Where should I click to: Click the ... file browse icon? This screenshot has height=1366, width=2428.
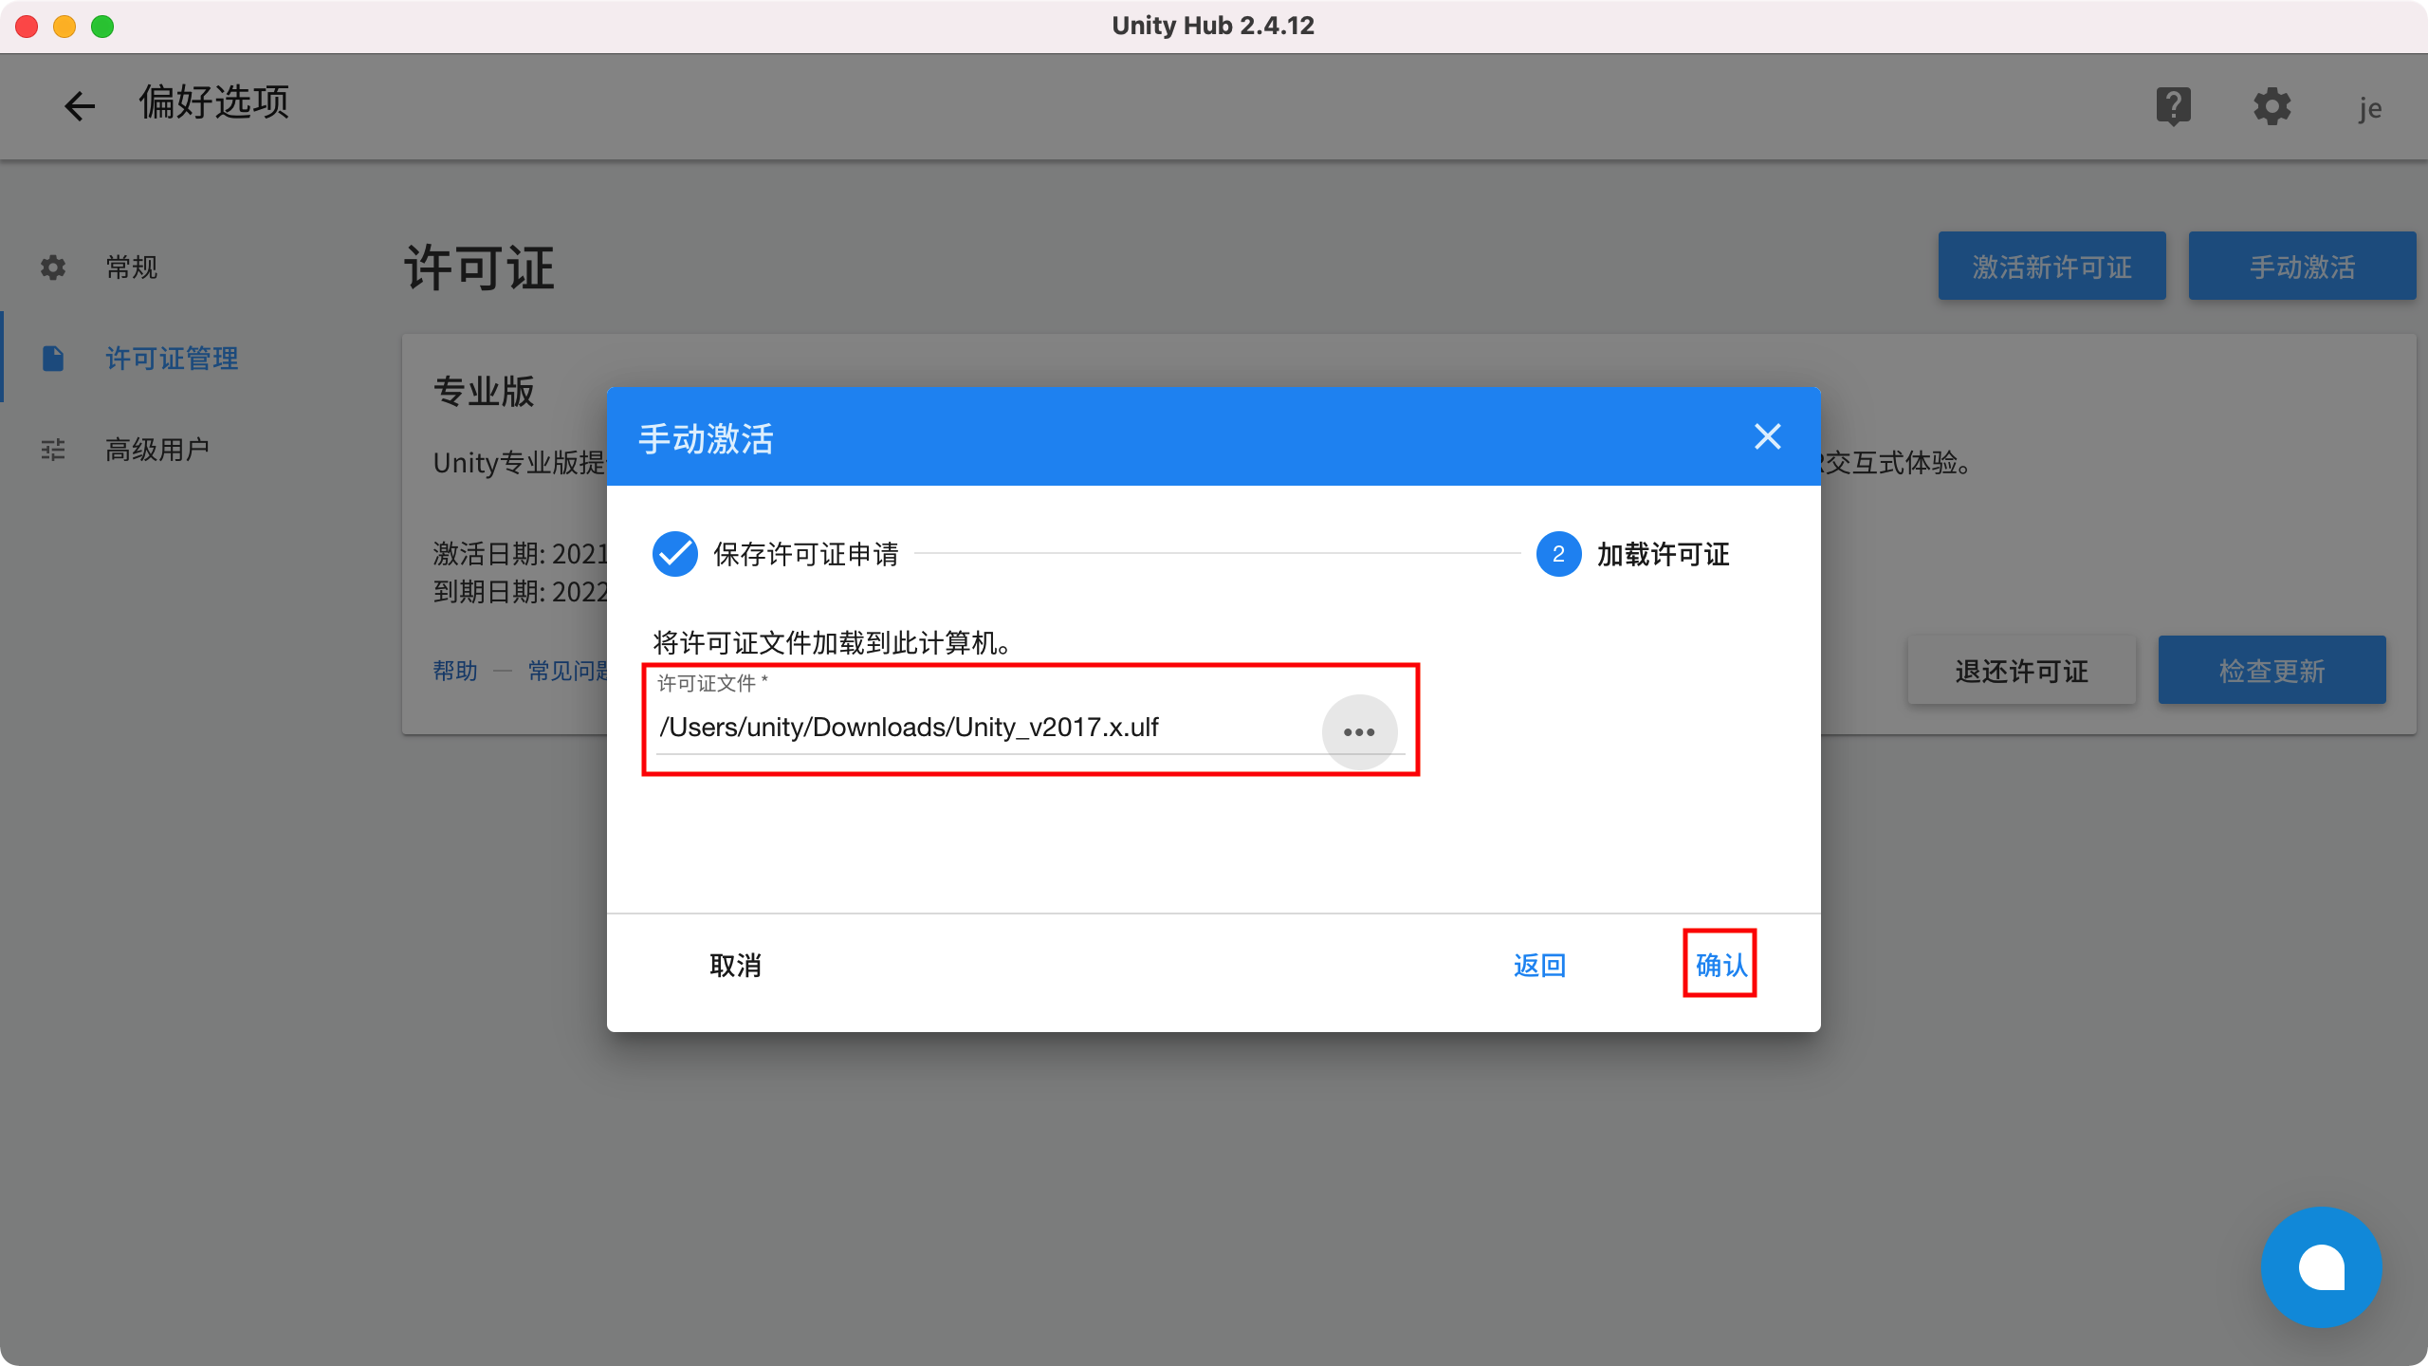(1360, 731)
